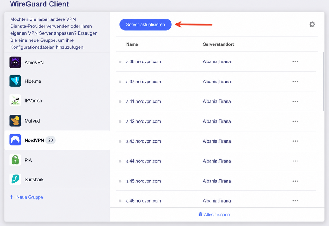
Task: Click the NordVPN mountain logo icon
Action: 15,140
